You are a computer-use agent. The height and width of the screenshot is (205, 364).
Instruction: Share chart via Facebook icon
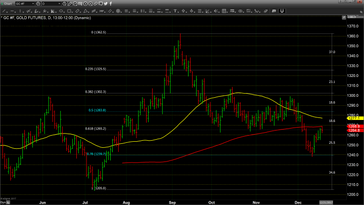click(x=111, y=4)
